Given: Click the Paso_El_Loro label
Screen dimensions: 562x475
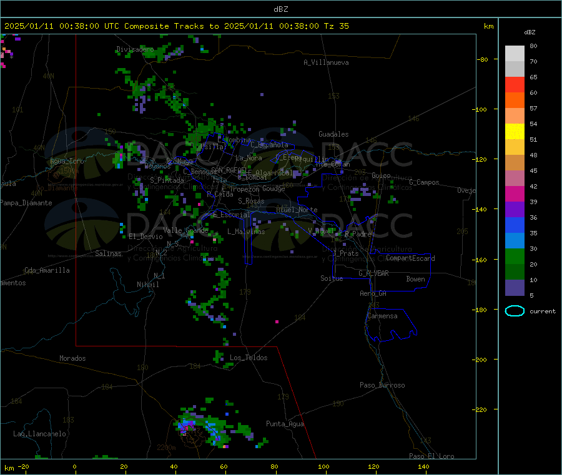Looking at the screenshot, I should (431, 456).
